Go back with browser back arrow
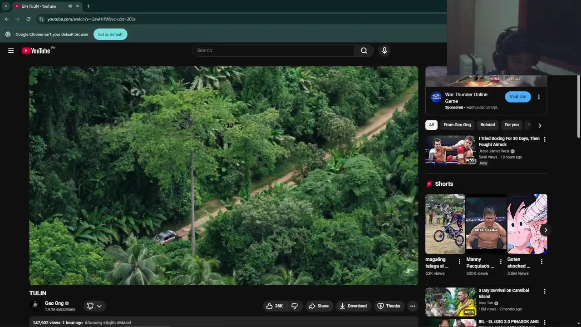The width and height of the screenshot is (581, 327). pos(6,19)
